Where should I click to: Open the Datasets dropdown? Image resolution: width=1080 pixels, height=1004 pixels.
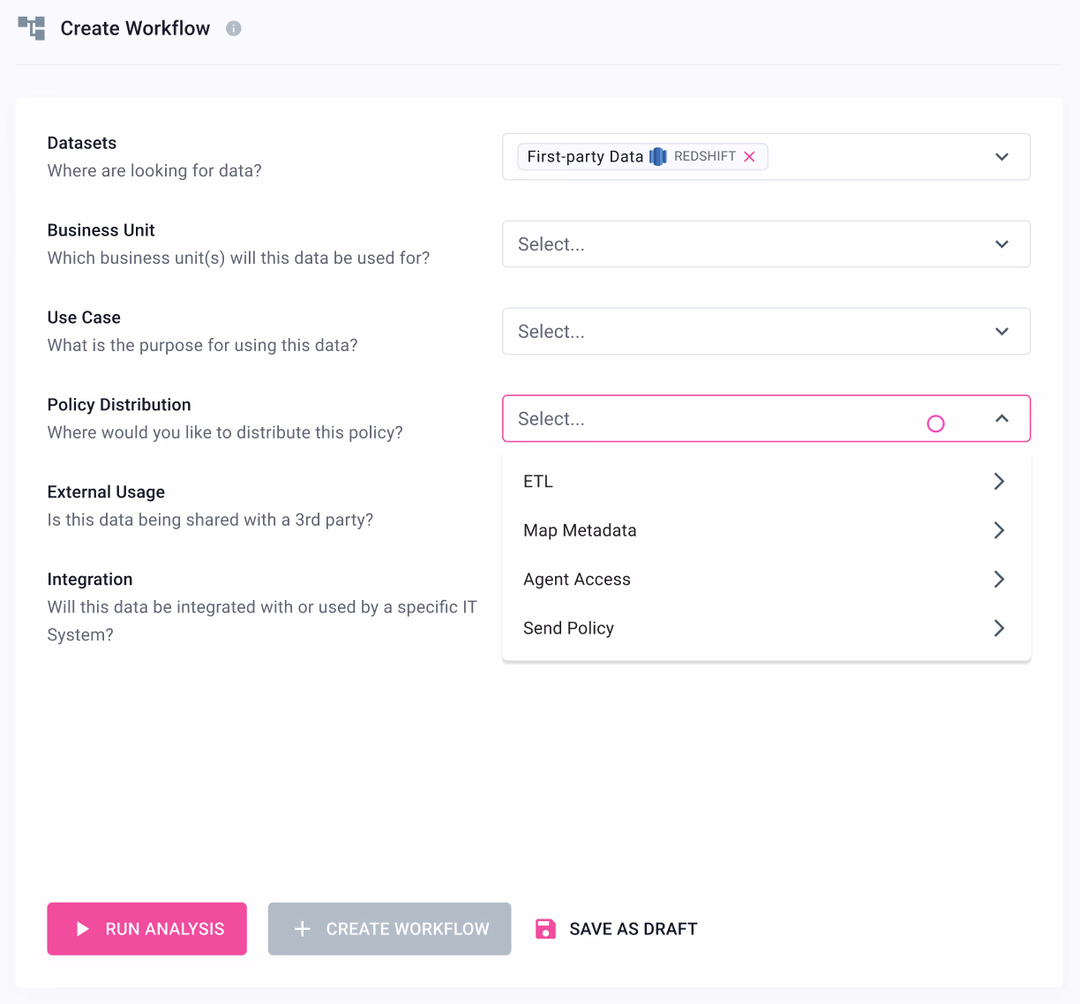[1001, 156]
